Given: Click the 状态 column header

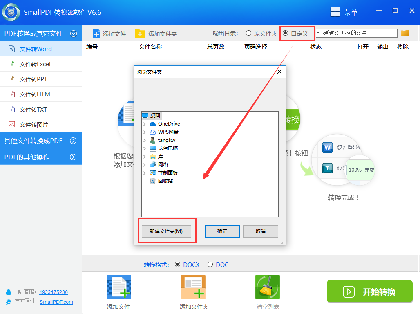Looking at the screenshot, I should click(316, 46).
